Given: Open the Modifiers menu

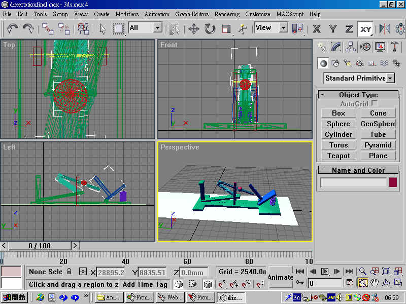Looking at the screenshot, I should coord(127,14).
